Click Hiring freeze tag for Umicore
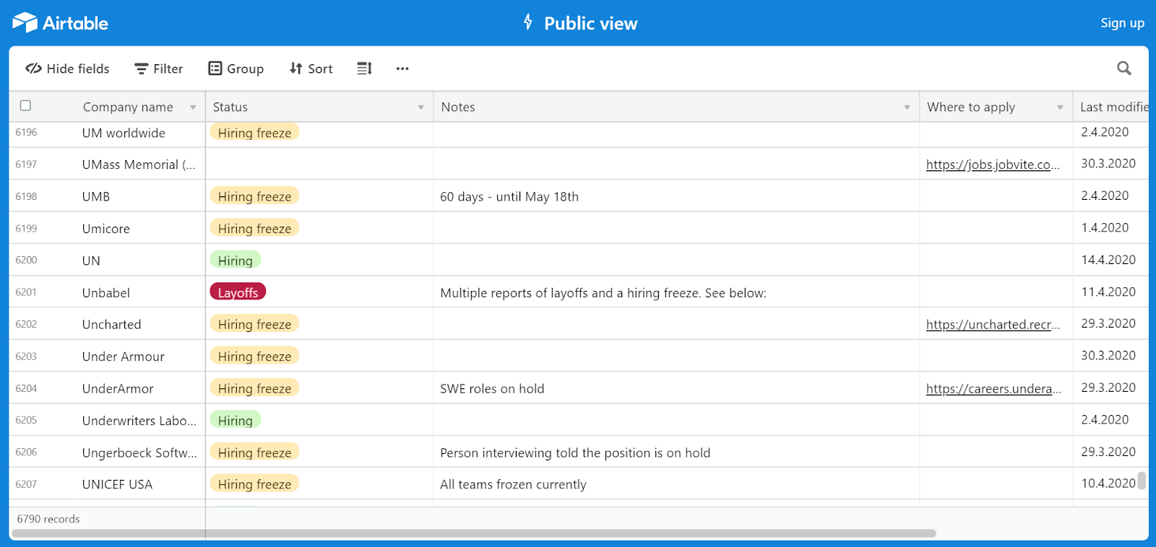1156x547 pixels. tap(254, 228)
